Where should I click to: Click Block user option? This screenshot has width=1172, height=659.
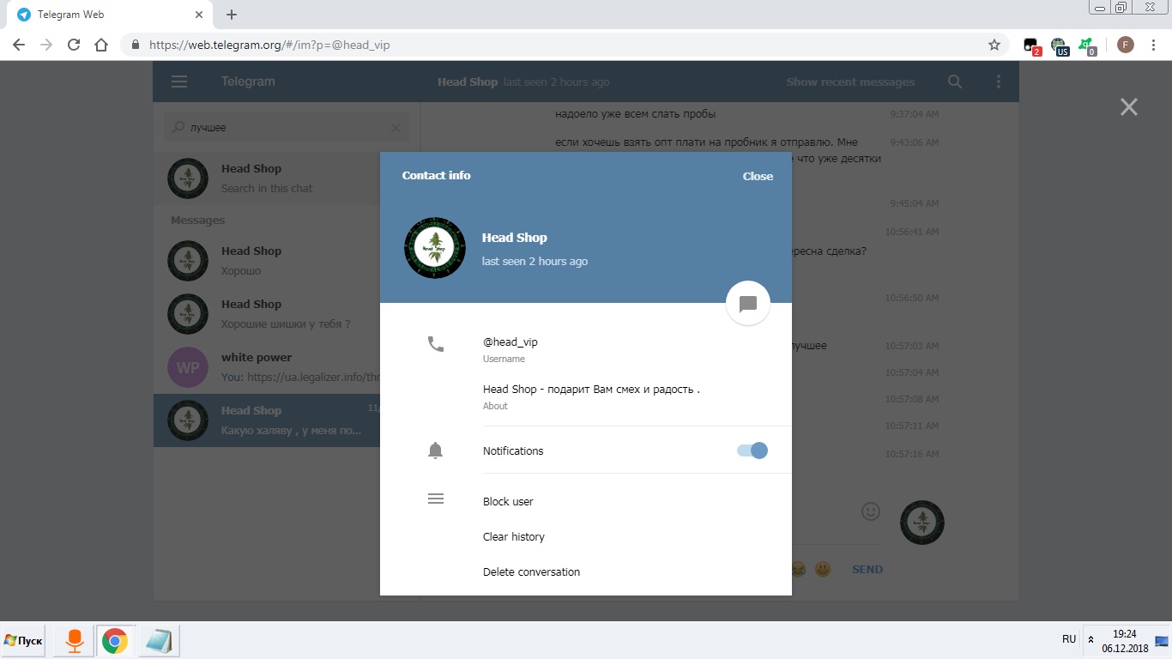pos(508,501)
